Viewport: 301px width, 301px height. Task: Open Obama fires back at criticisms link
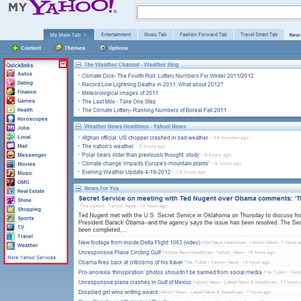tap(130, 262)
